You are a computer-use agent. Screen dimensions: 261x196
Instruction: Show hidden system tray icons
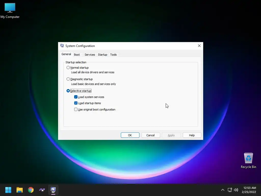[223, 190]
